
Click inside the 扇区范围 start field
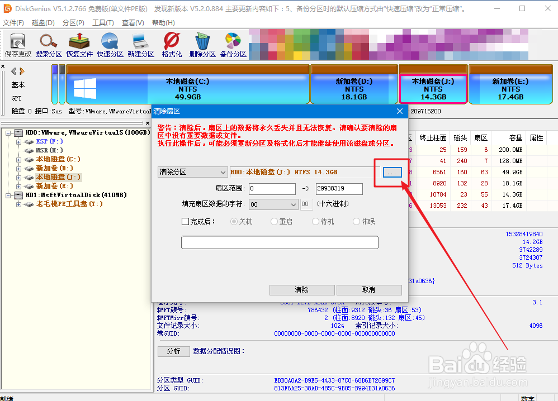(x=272, y=189)
